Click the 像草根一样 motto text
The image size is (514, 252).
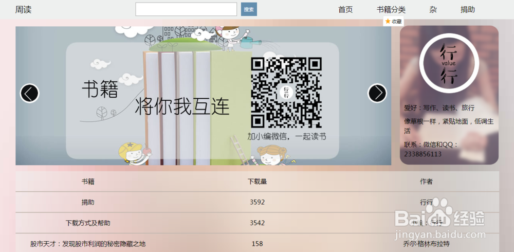click(449, 125)
